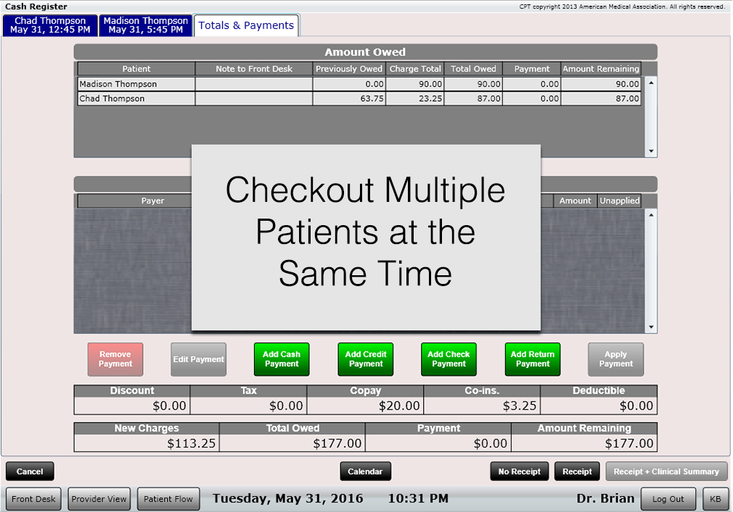Screen dimensions: 733x512
Task: Click the Remove Payment button
Action: (x=115, y=359)
